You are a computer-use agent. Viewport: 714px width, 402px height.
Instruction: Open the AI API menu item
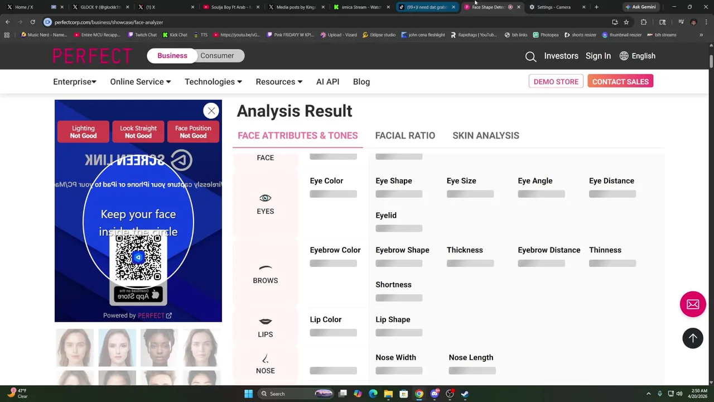coord(327,82)
